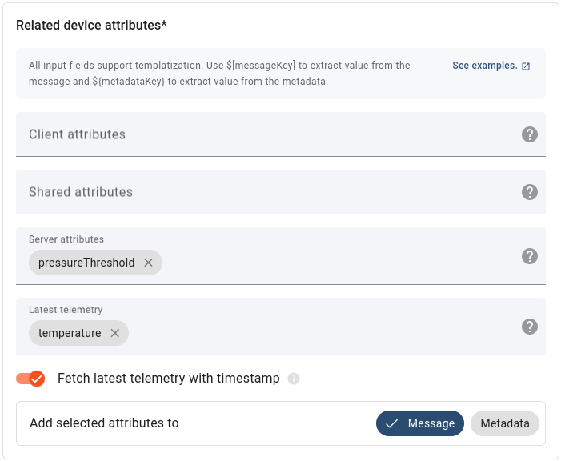Click help icon for Latest telemetry
This screenshot has height=461, width=561.
click(529, 327)
